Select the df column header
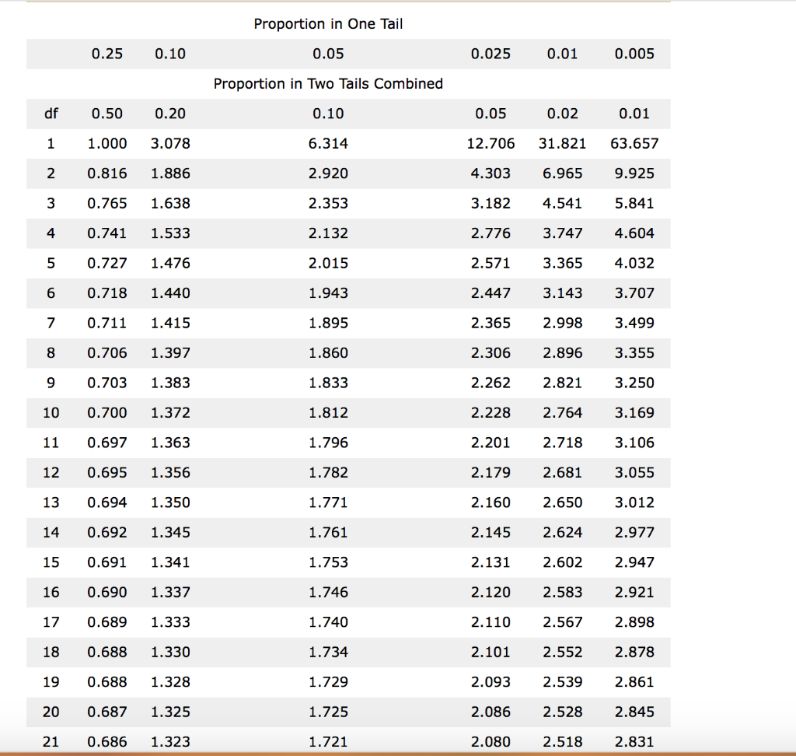 tap(51, 114)
